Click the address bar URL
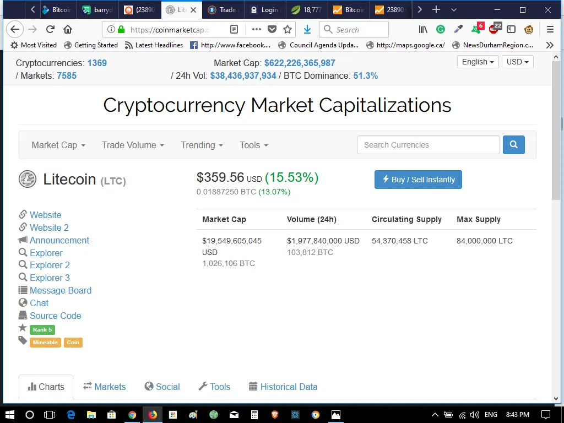 [170, 30]
